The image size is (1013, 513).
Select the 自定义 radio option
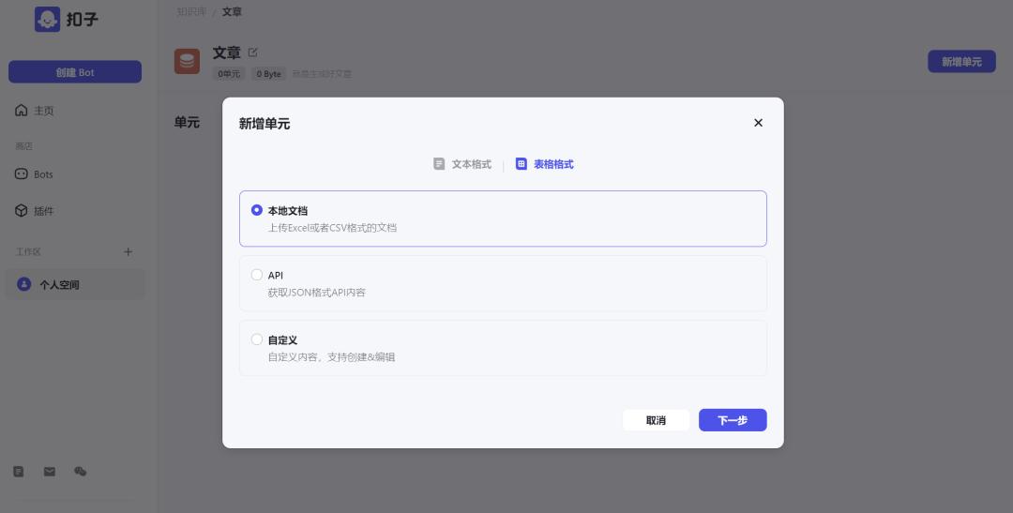click(x=257, y=339)
